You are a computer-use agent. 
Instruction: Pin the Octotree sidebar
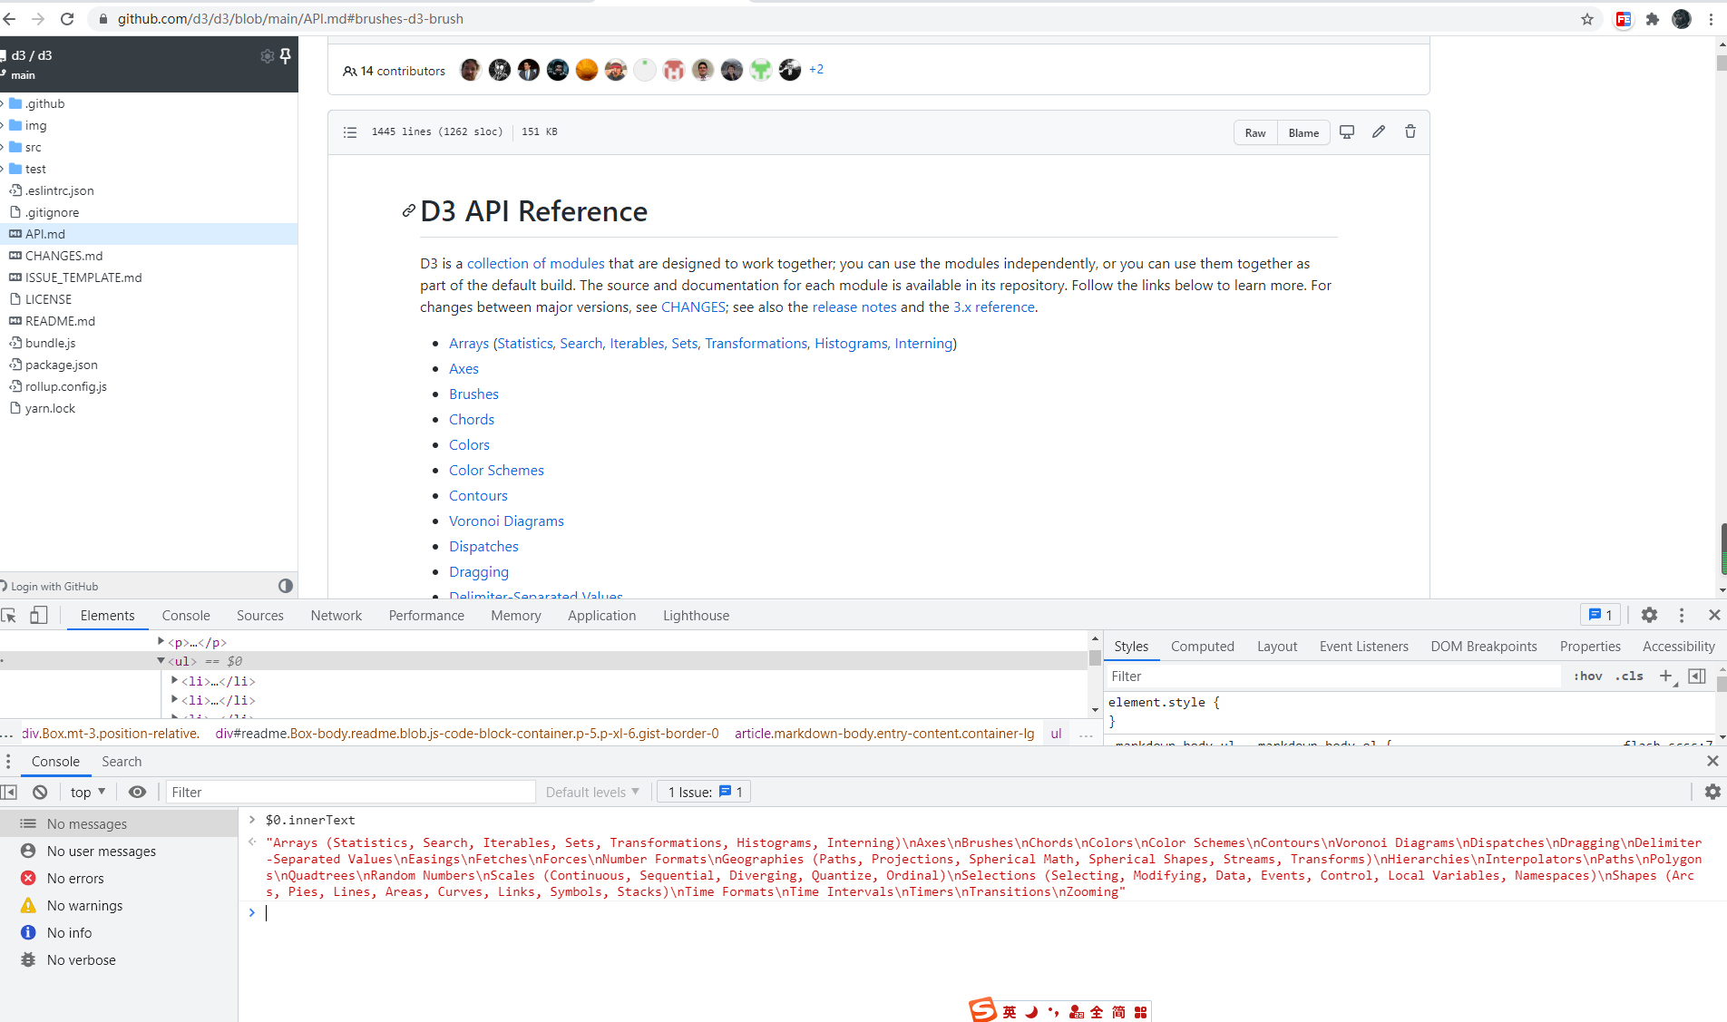pos(286,56)
